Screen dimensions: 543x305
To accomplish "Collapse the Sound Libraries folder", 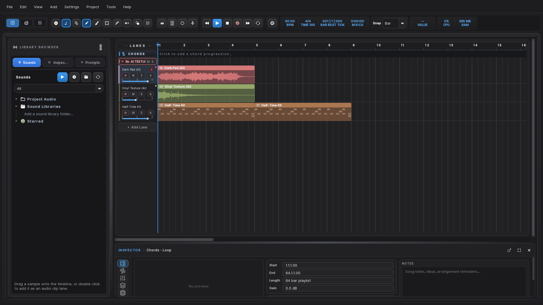I will [16, 106].
